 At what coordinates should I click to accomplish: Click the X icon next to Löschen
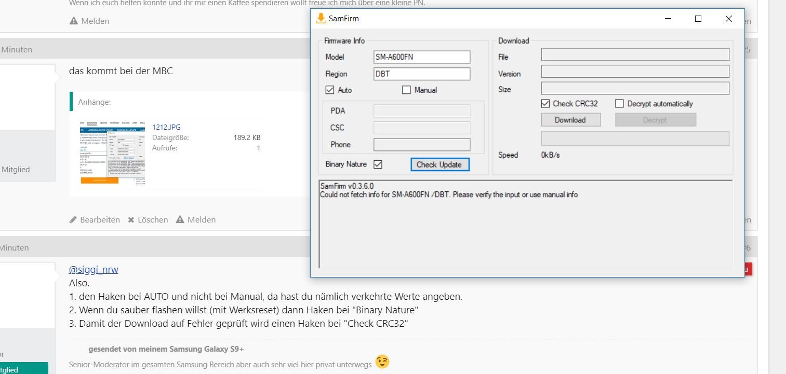pyautogui.click(x=131, y=220)
